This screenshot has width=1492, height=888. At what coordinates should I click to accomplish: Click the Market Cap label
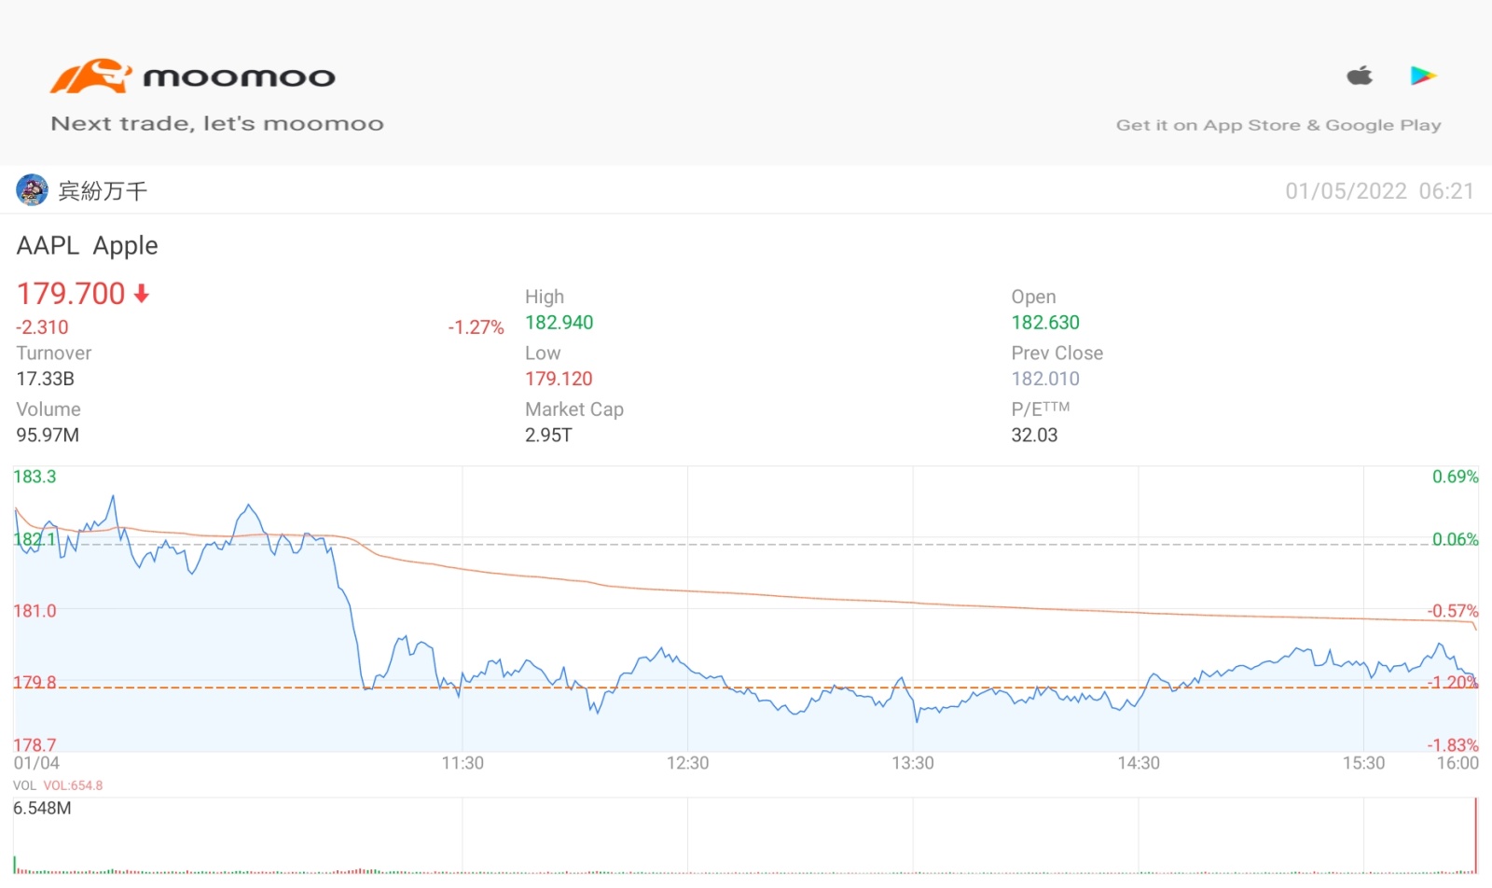[574, 409]
